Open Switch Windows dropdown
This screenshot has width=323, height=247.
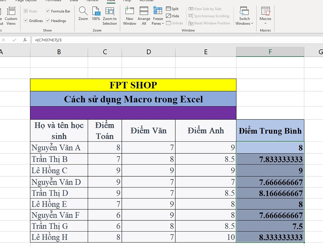click(x=244, y=16)
